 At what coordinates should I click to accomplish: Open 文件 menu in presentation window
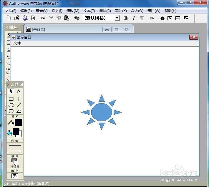[x=17, y=43]
